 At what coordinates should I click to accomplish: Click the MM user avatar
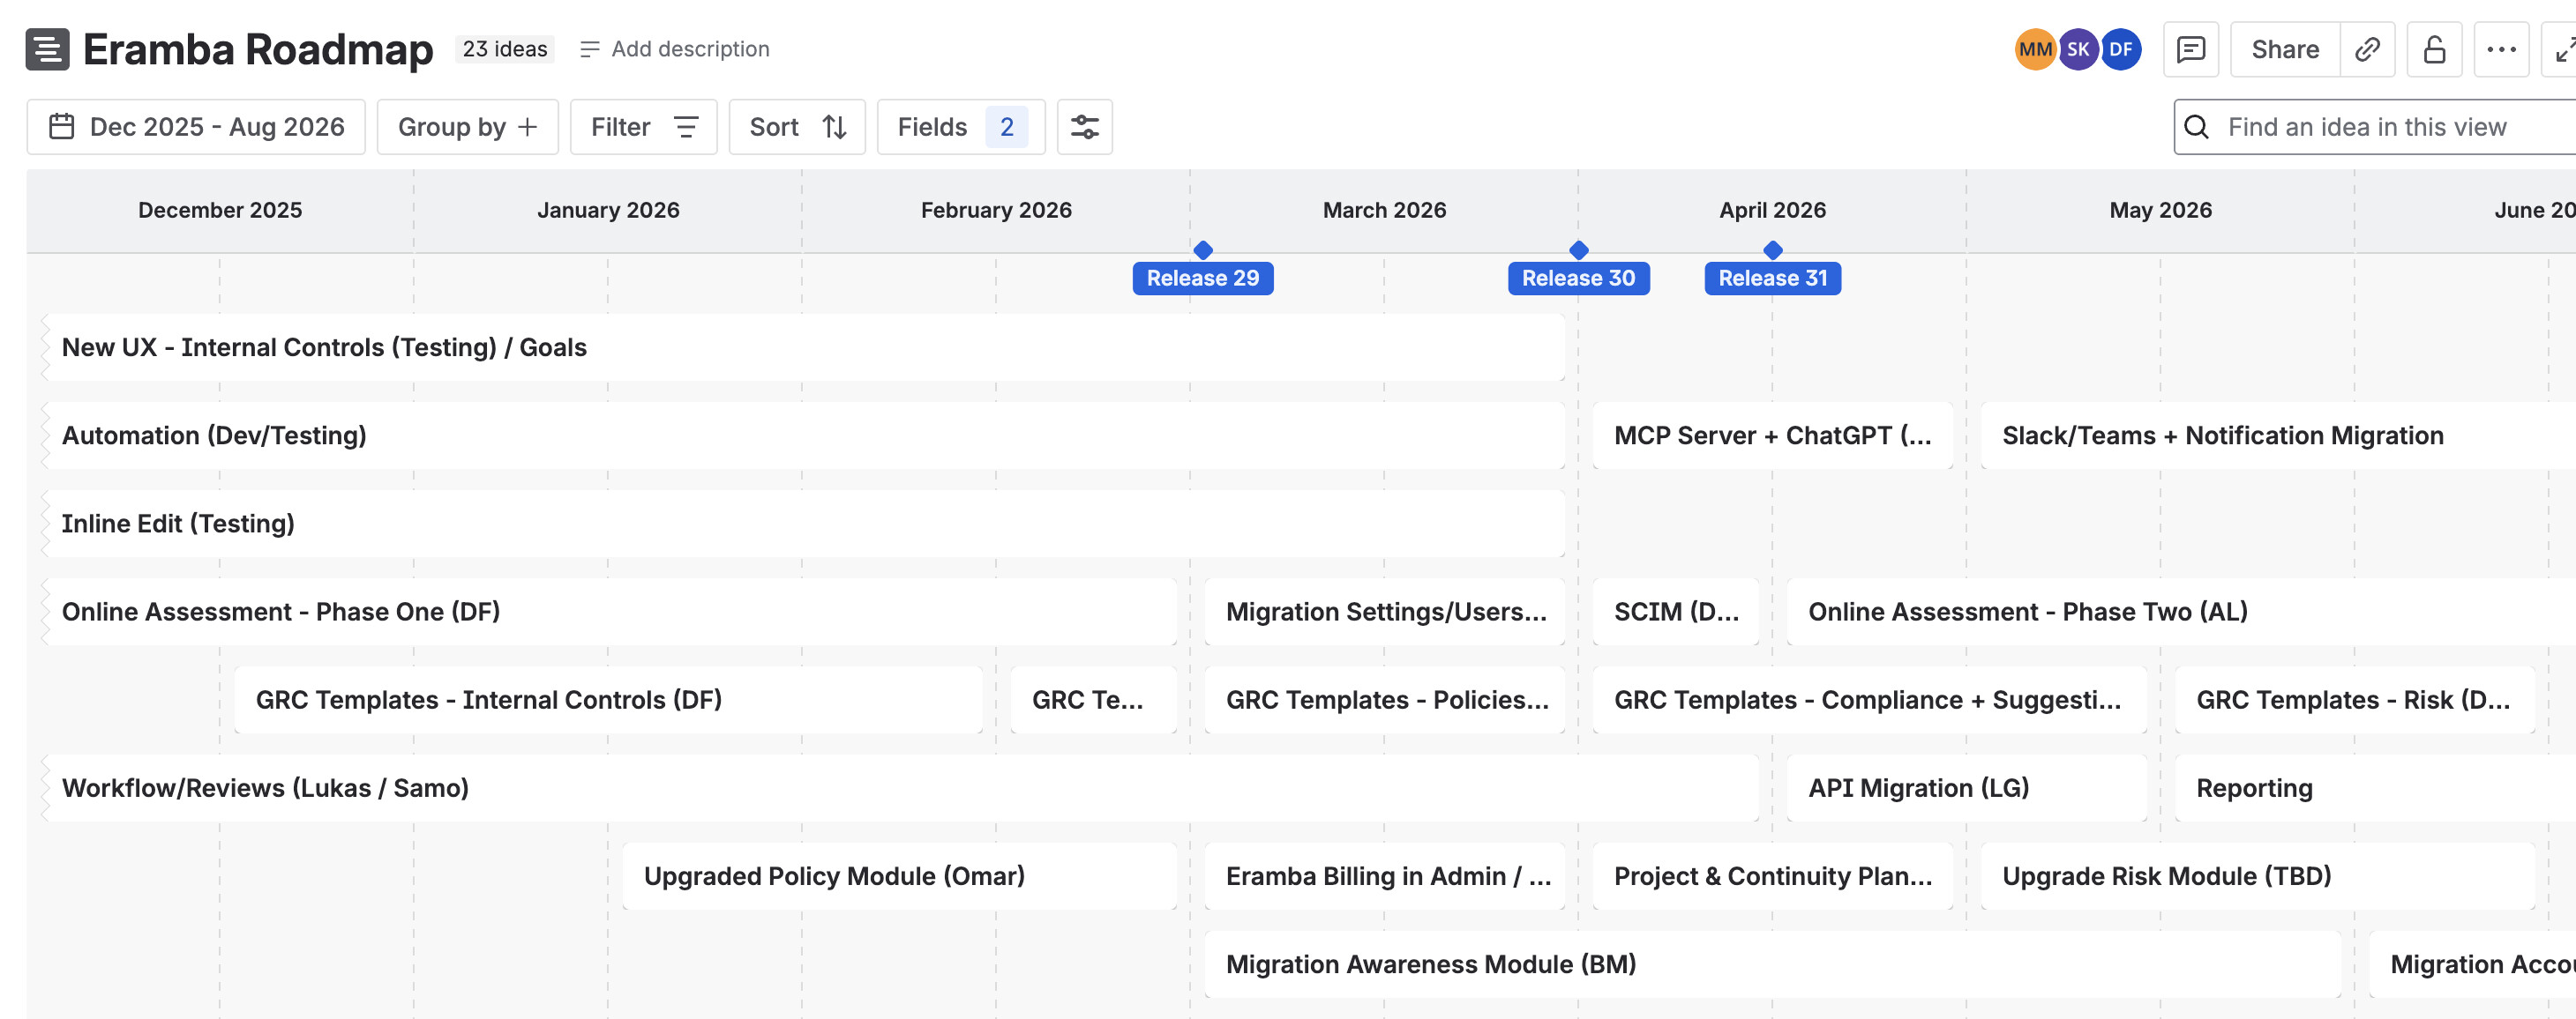coord(2034,49)
